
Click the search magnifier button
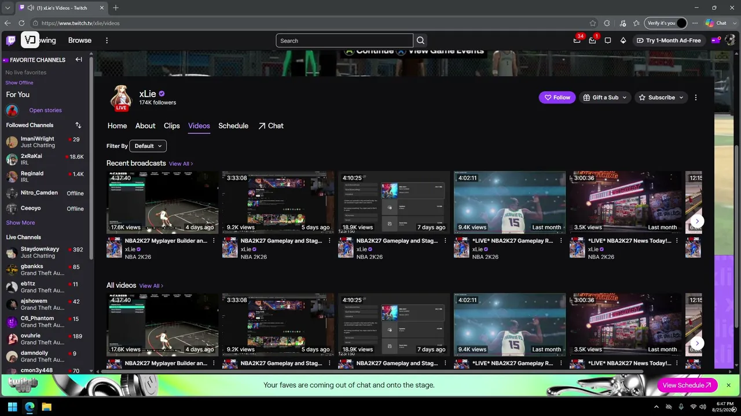pos(421,40)
